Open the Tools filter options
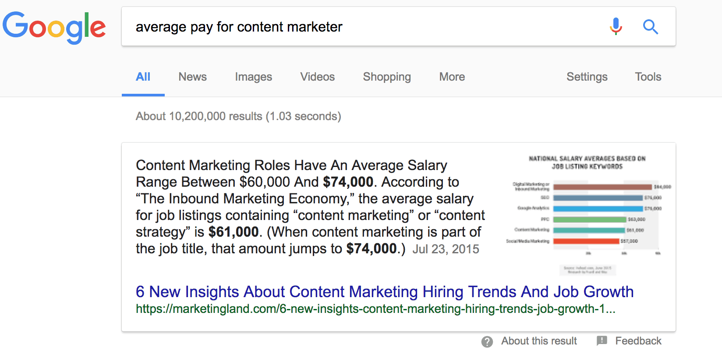722x362 pixels. point(648,77)
